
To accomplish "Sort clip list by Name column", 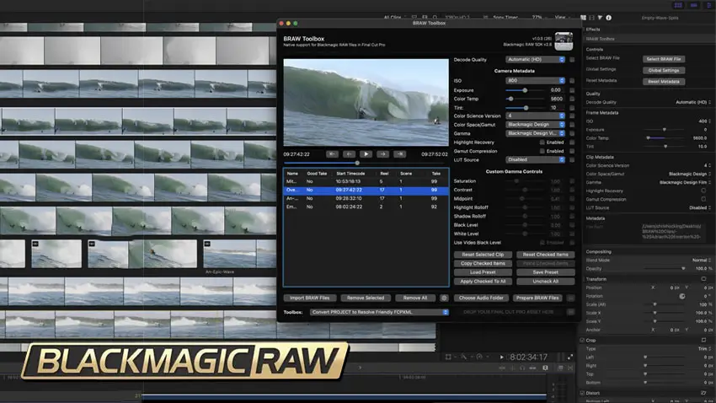I will (292, 174).
